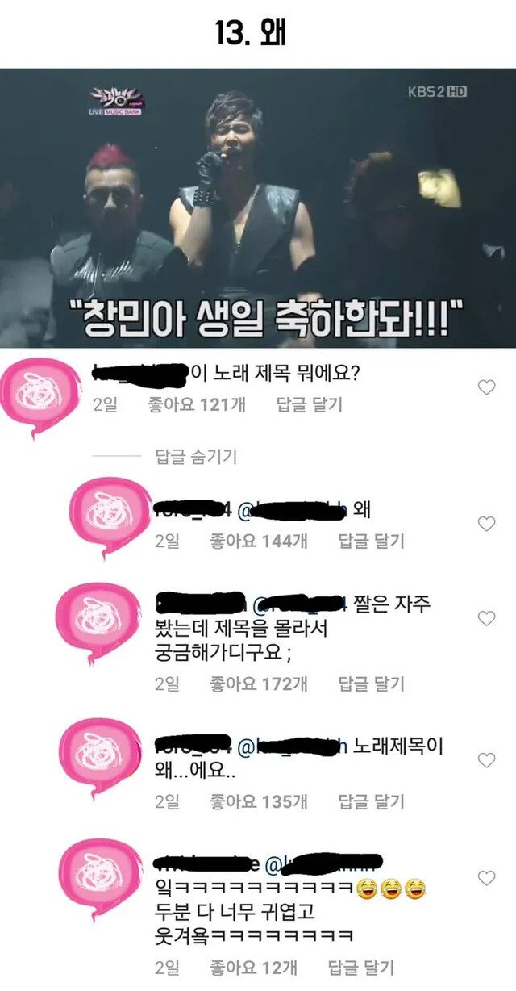Tap 답글 달기 under the 144-likes reply
The image size is (516, 991).
pos(371,541)
